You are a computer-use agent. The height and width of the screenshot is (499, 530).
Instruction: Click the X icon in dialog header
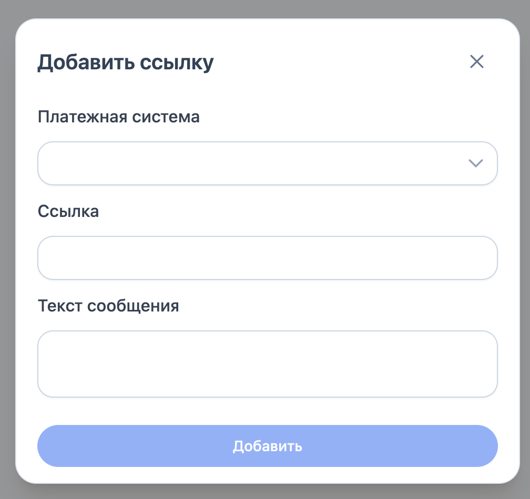point(476,62)
